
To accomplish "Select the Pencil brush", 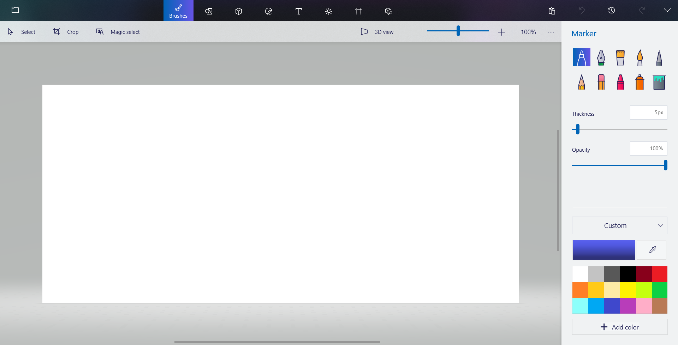I will [582, 82].
